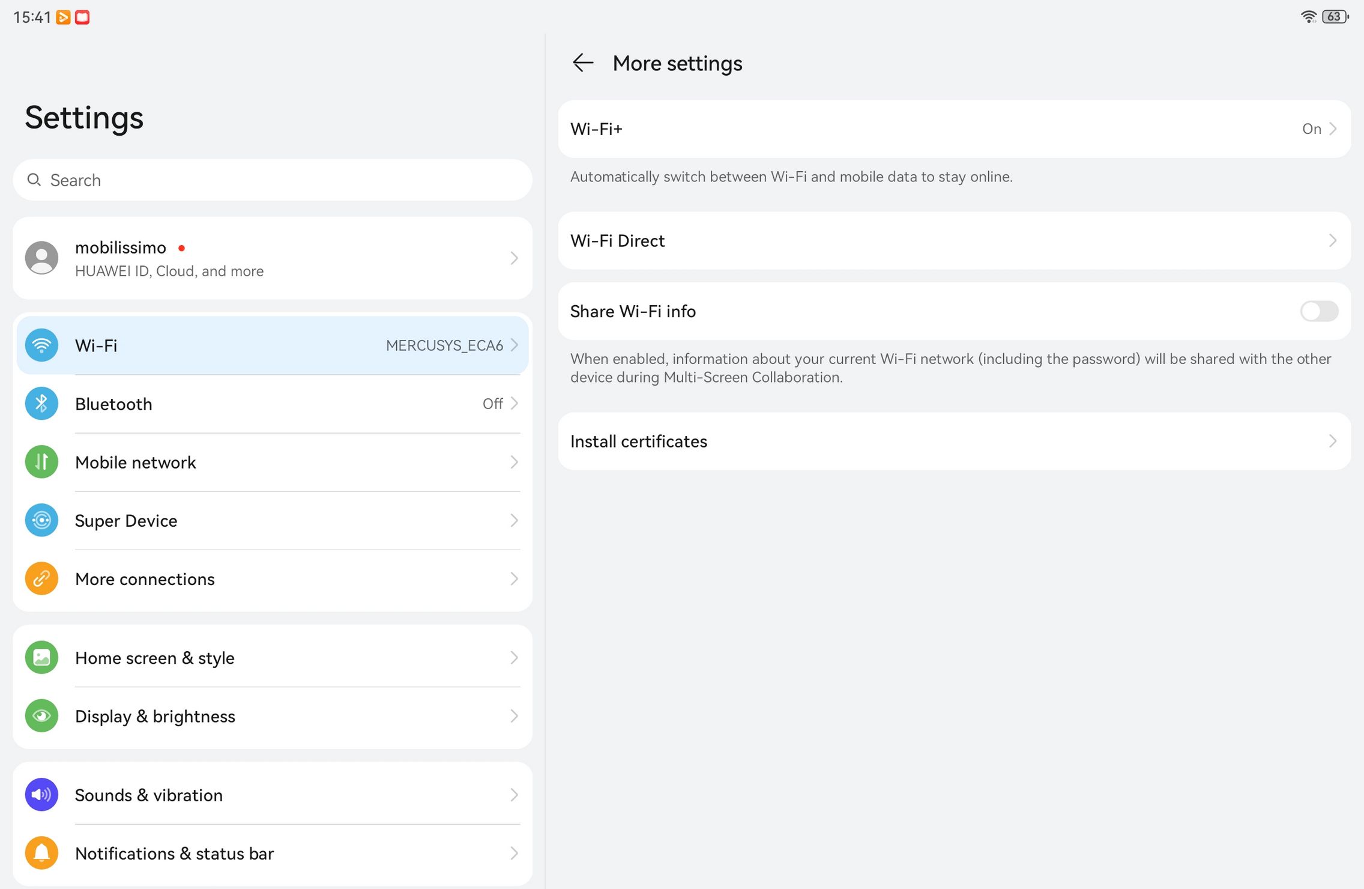Tap the red recording icon in status bar

coord(82,17)
